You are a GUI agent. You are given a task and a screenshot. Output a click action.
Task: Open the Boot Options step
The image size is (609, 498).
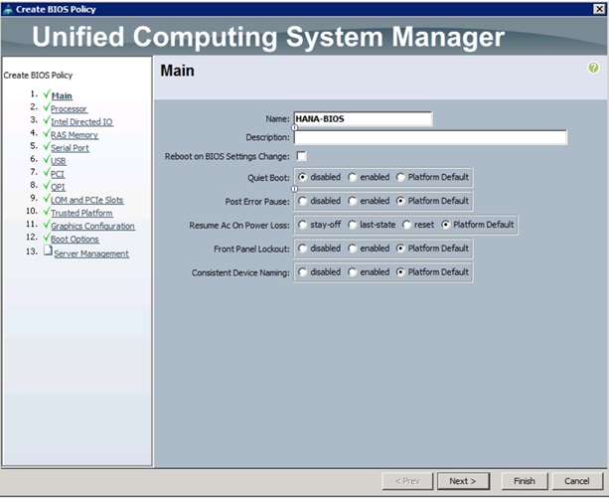click(75, 239)
